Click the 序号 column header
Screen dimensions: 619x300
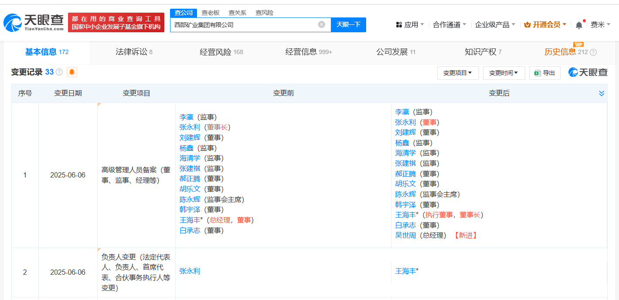(25, 93)
